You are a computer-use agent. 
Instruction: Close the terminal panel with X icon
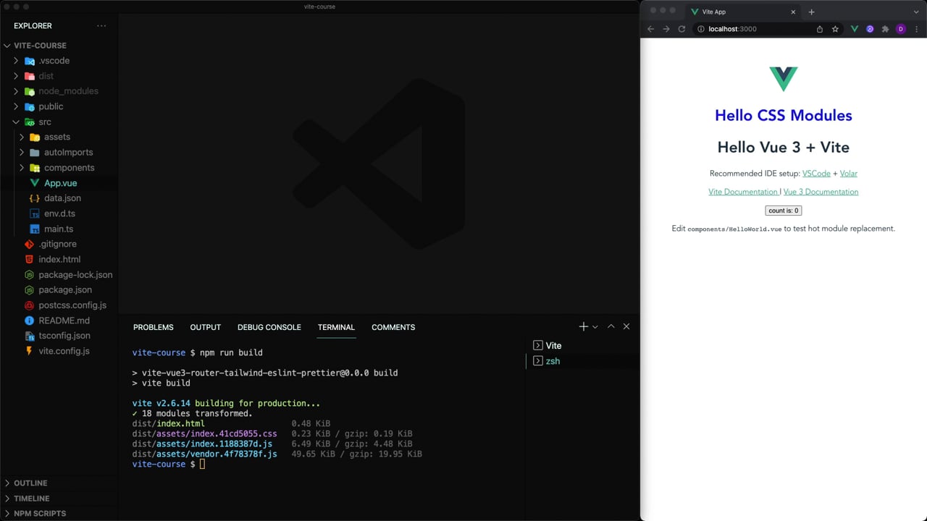pyautogui.click(x=626, y=327)
